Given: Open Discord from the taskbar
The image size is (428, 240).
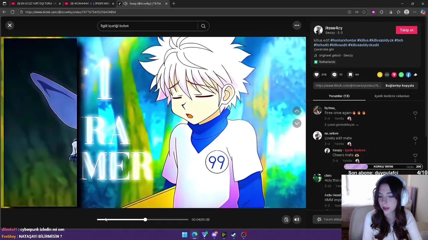Looking at the screenshot, I should pyautogui.click(x=214, y=235).
